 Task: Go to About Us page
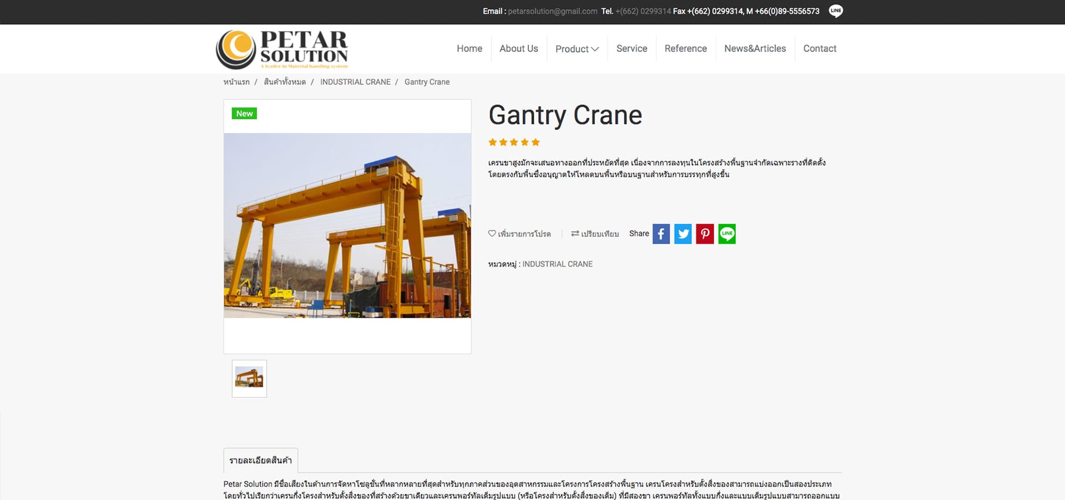(518, 48)
